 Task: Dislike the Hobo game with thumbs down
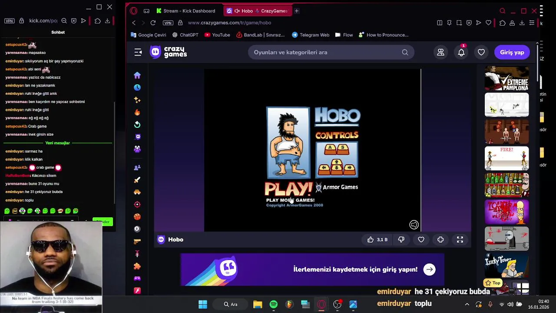(401, 240)
